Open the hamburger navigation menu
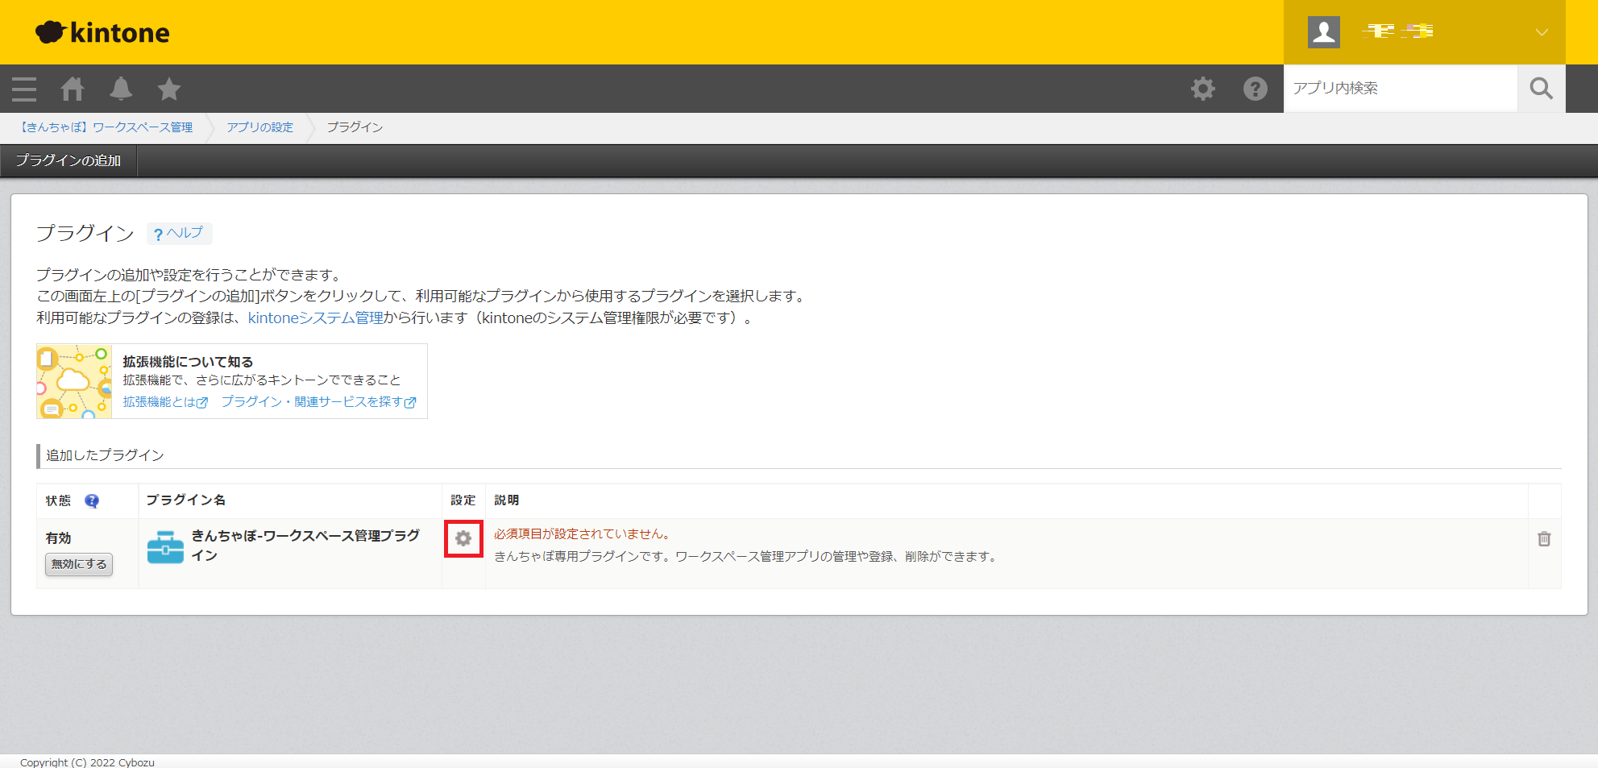Image resolution: width=1598 pixels, height=768 pixels. click(x=24, y=89)
